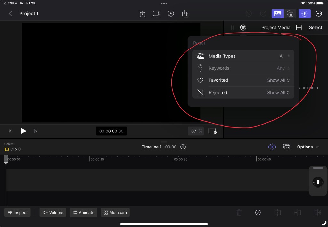Tap the import media icon
Screen dimensions: 328x227
pyautogui.click(x=143, y=14)
